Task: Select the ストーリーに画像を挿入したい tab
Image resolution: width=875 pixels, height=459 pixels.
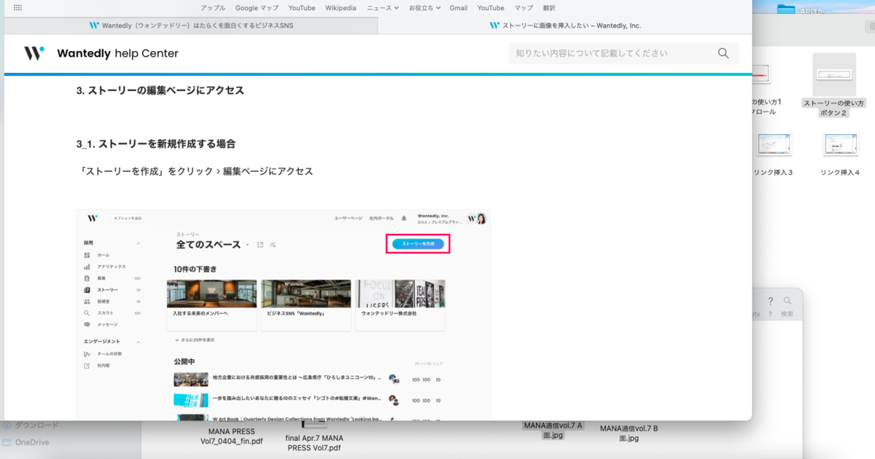Action: [565, 25]
